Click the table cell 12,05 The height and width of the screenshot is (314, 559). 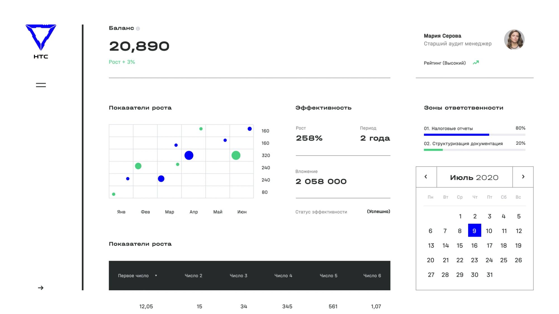[x=146, y=306]
